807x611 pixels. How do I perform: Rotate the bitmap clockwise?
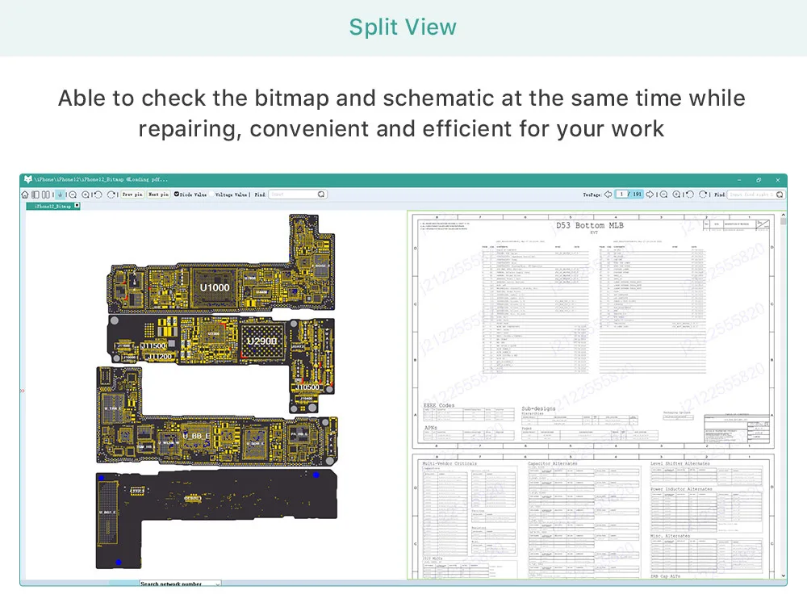tap(111, 195)
